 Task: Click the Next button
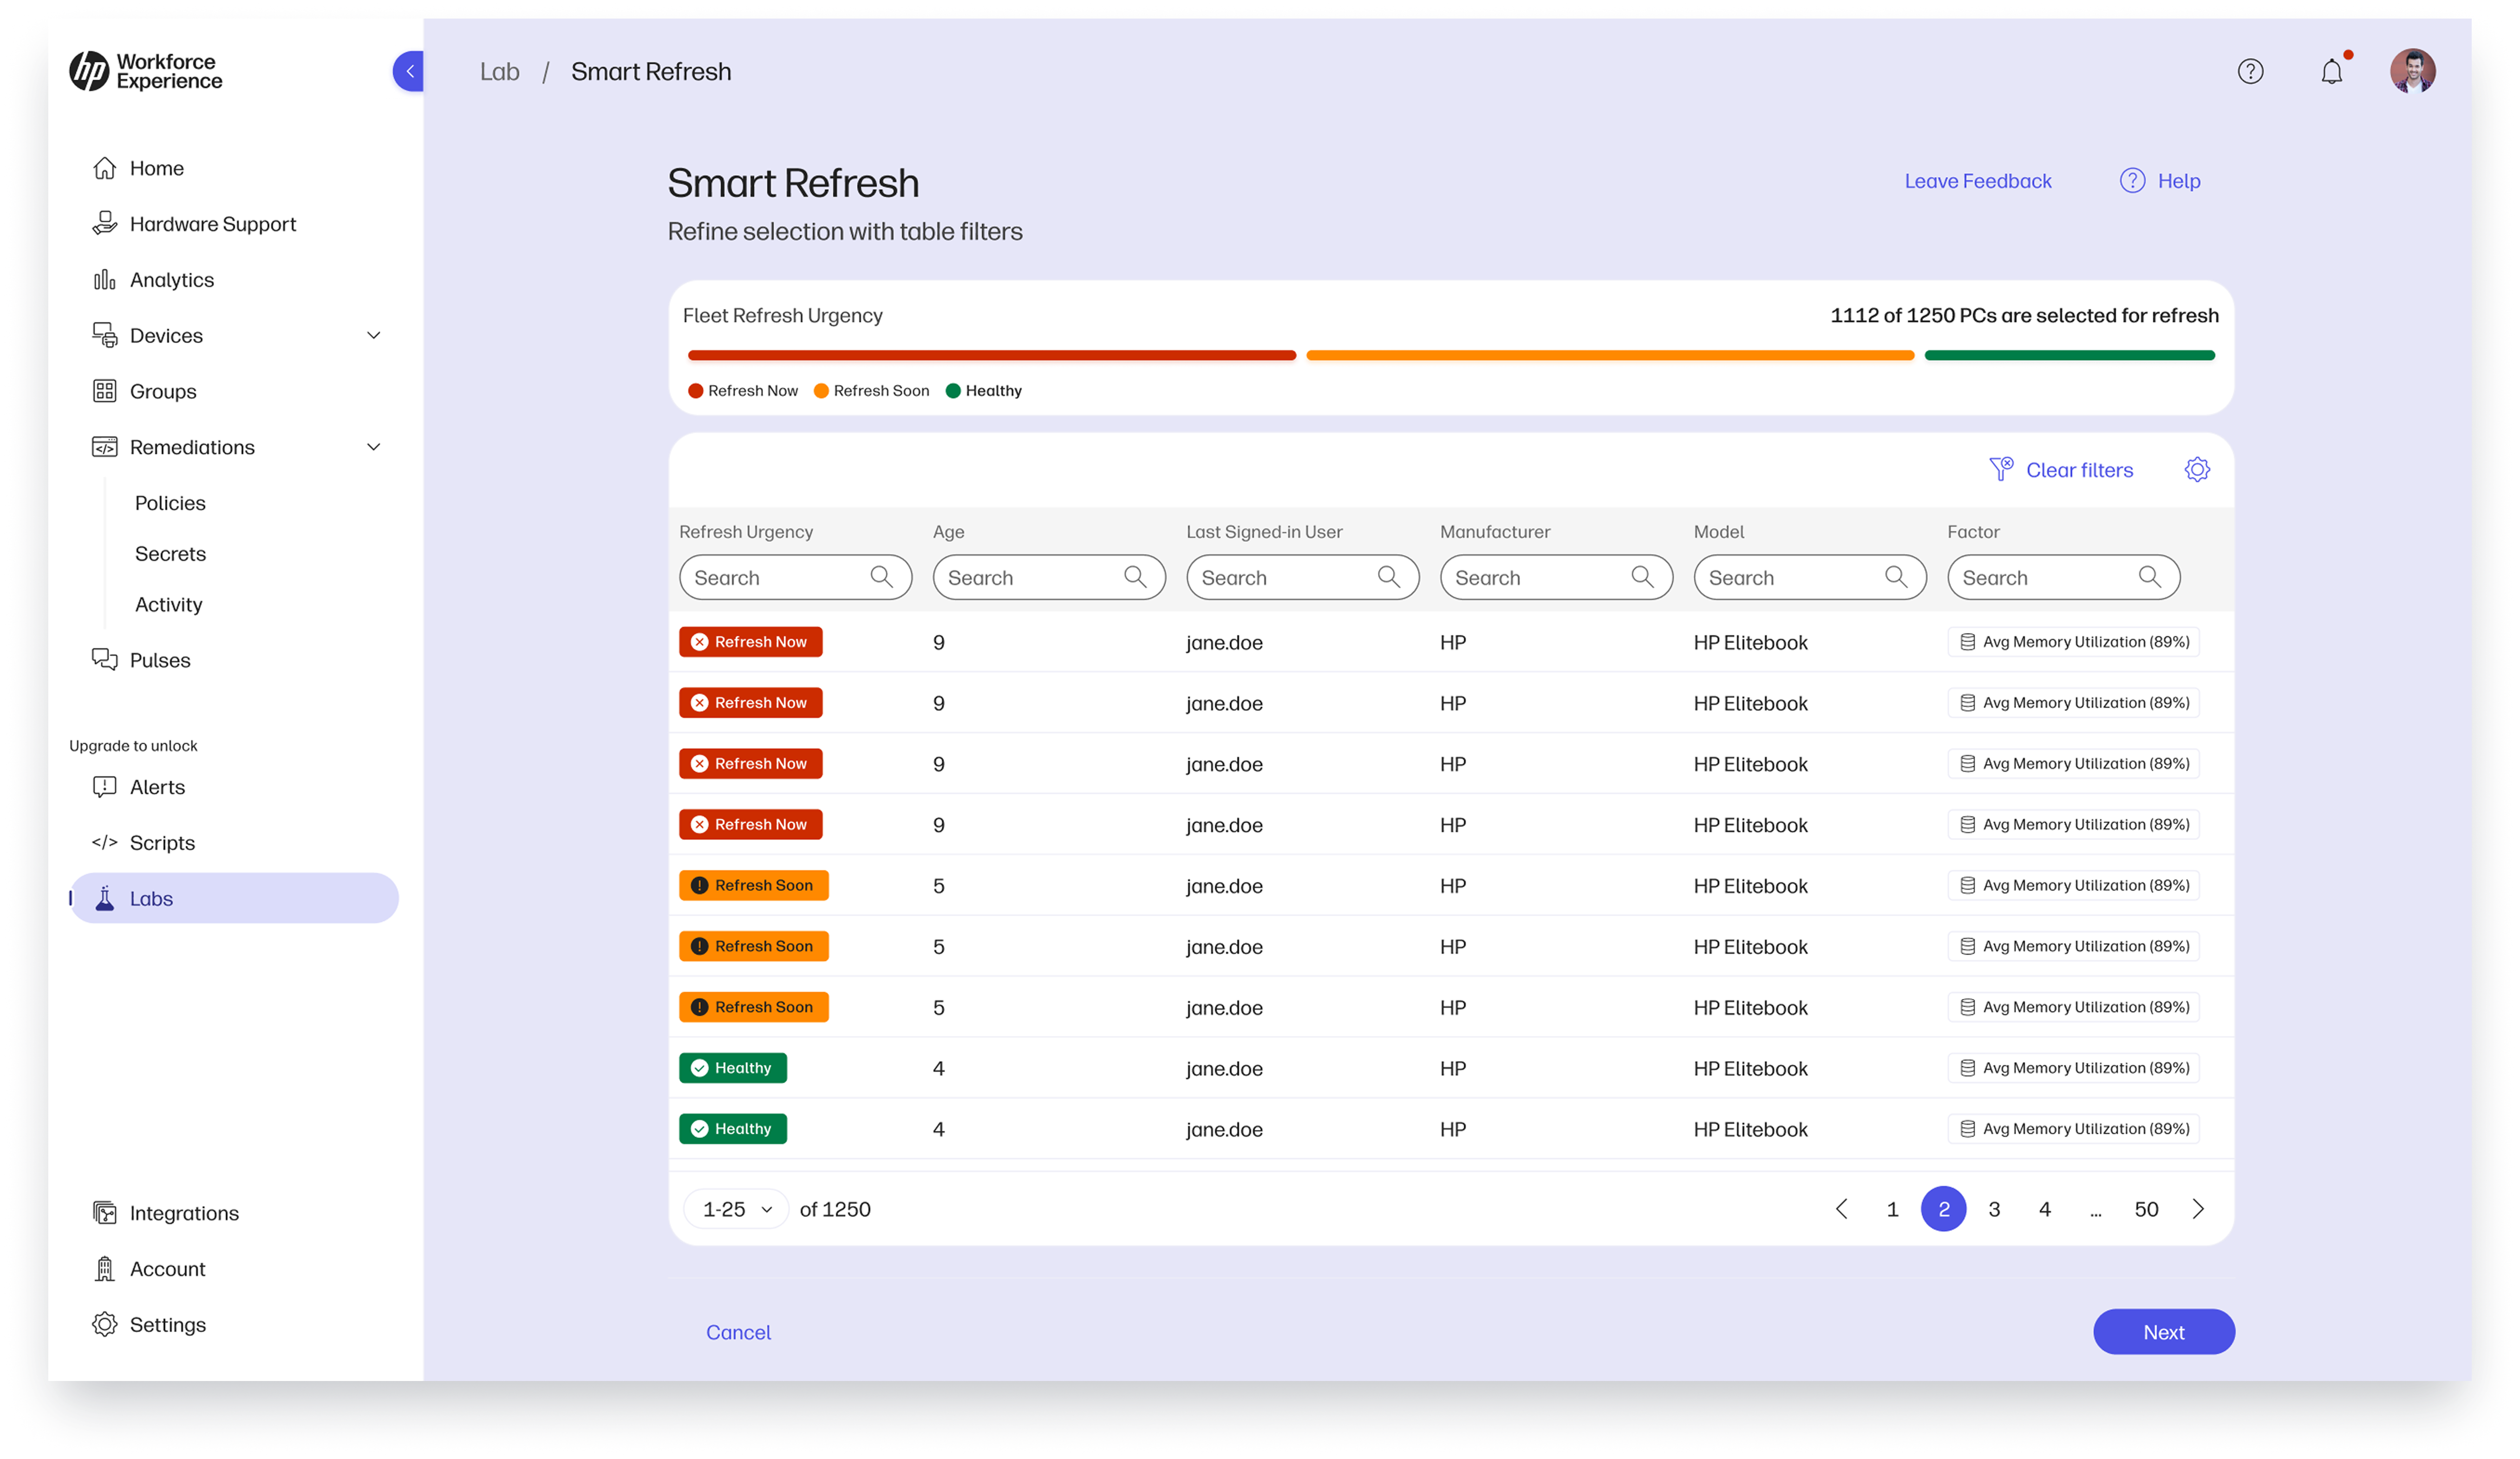pos(2163,1332)
